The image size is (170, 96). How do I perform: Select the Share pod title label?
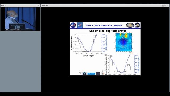[43, 5]
